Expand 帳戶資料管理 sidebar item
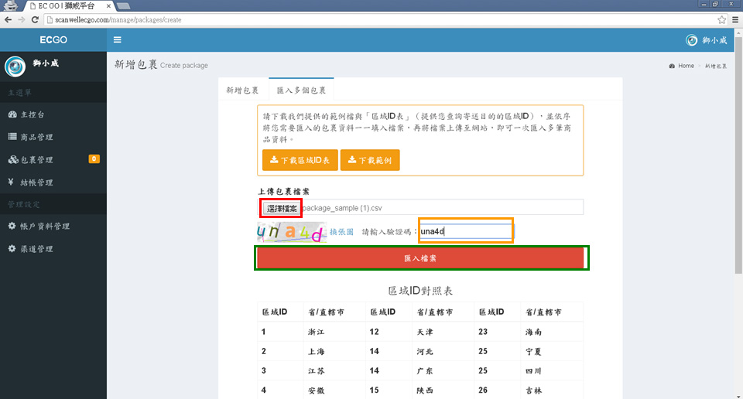 pyautogui.click(x=43, y=227)
